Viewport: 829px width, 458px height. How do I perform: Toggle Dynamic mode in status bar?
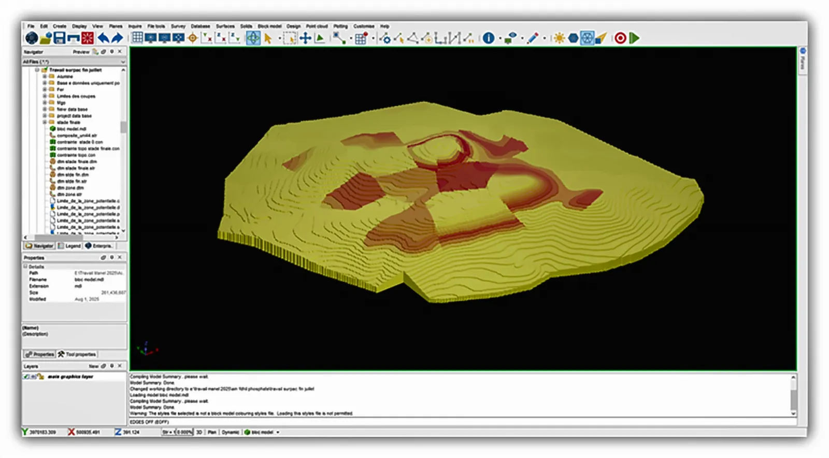coord(231,432)
